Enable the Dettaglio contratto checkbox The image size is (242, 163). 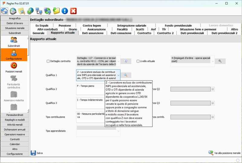pos(48,61)
